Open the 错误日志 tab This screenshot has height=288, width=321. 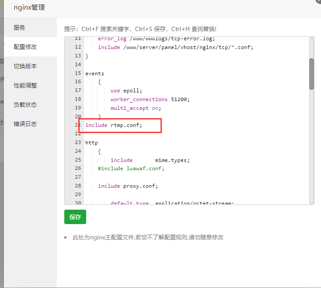pos(30,124)
